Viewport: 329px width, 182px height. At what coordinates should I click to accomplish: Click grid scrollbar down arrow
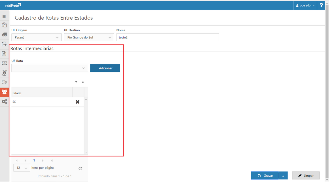pos(86,152)
